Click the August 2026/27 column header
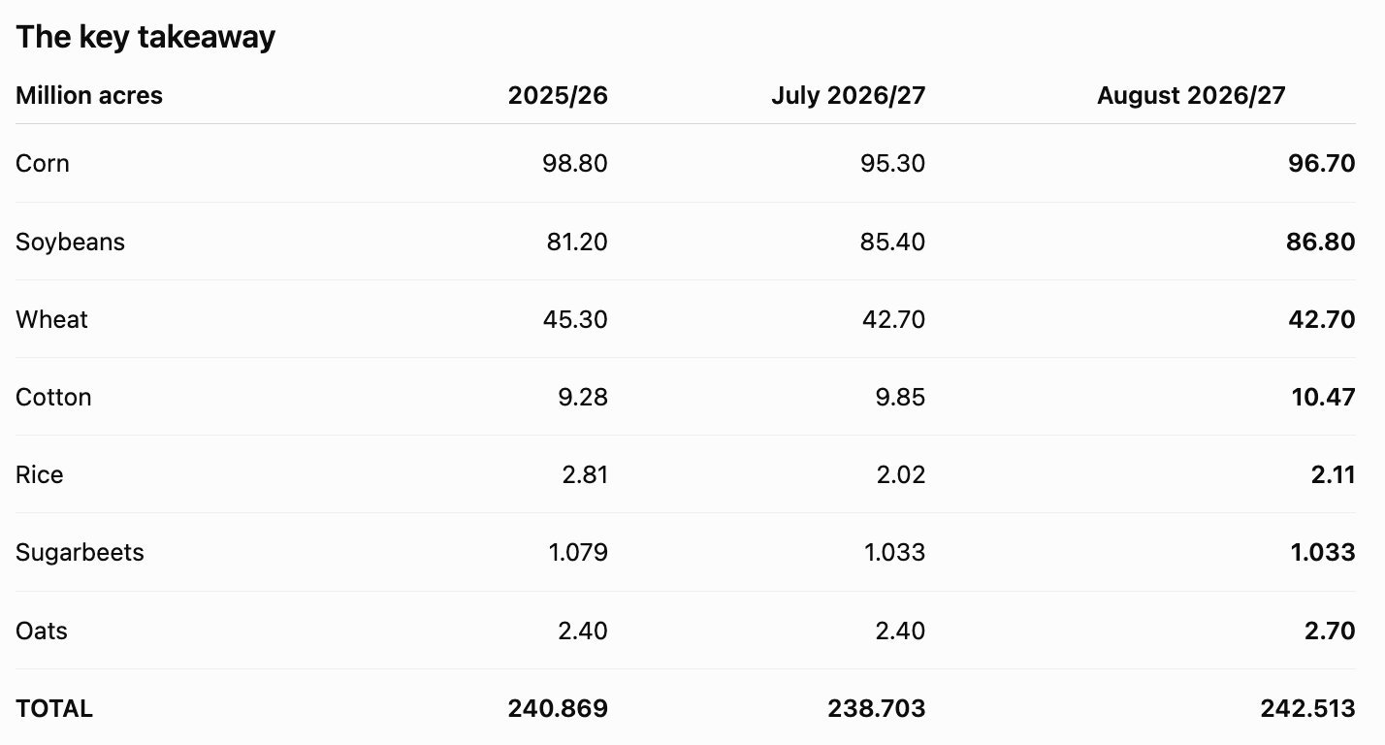 1191,95
